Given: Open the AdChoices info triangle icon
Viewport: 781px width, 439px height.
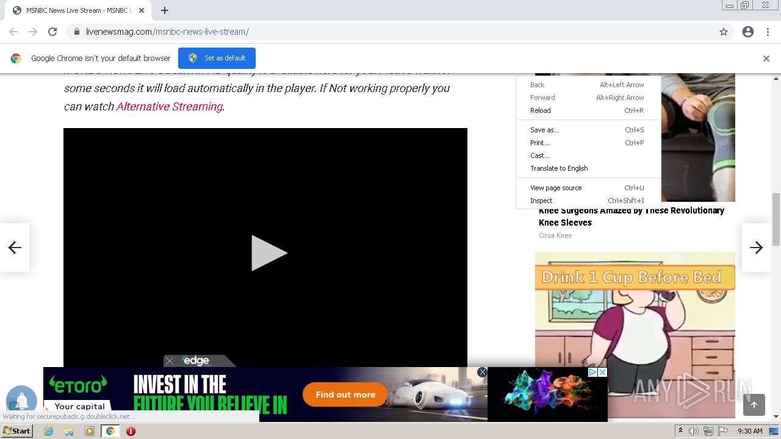Looking at the screenshot, I should point(592,372).
